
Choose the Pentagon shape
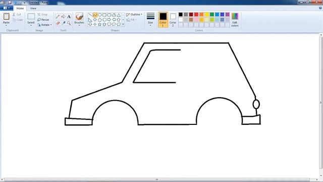pyautogui.click(x=100, y=20)
